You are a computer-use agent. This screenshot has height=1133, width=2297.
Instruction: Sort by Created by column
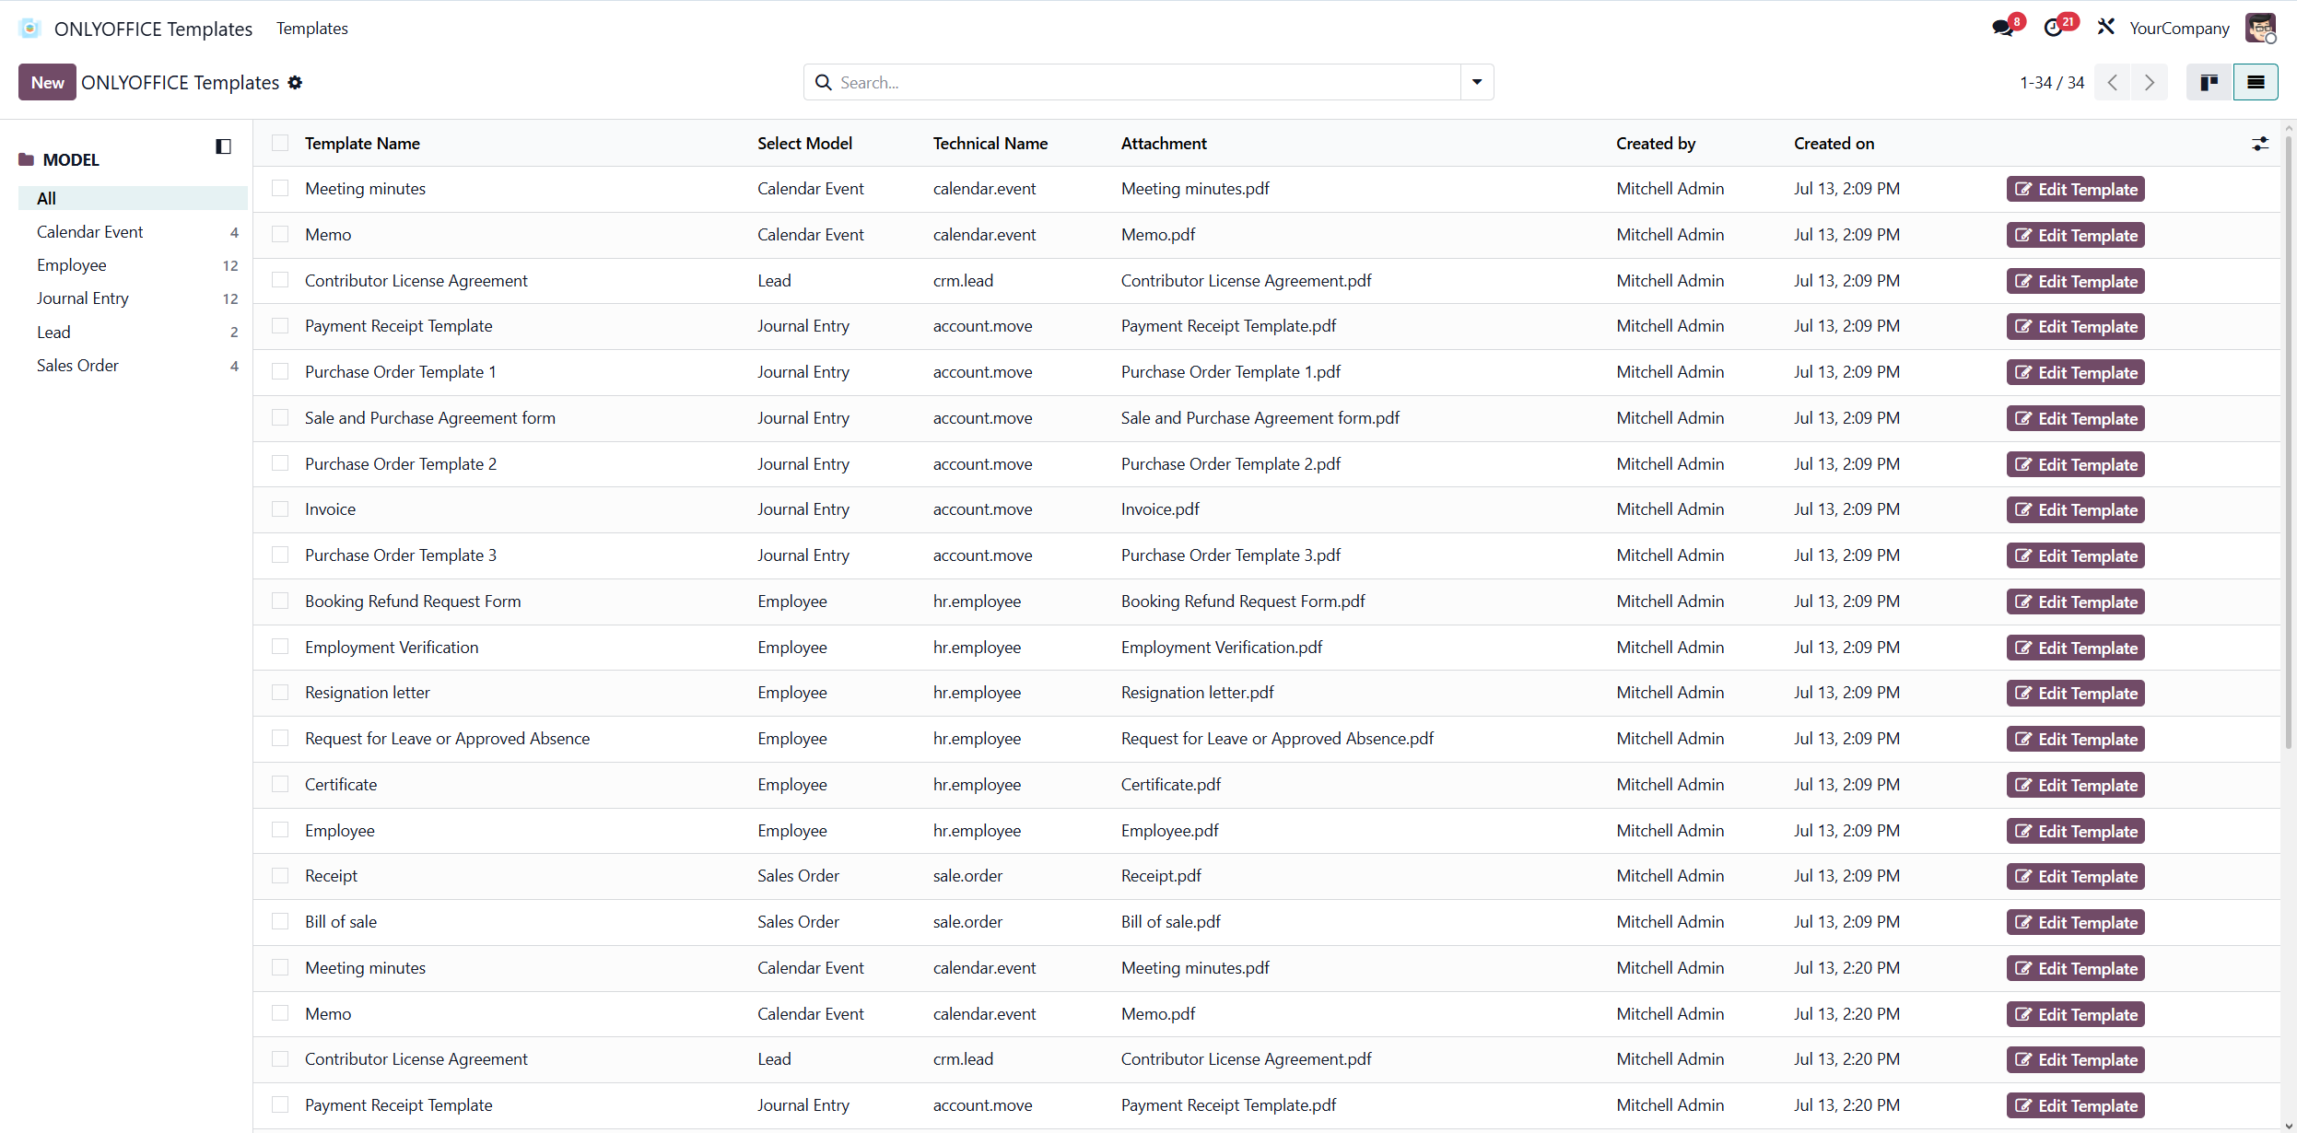[1656, 144]
